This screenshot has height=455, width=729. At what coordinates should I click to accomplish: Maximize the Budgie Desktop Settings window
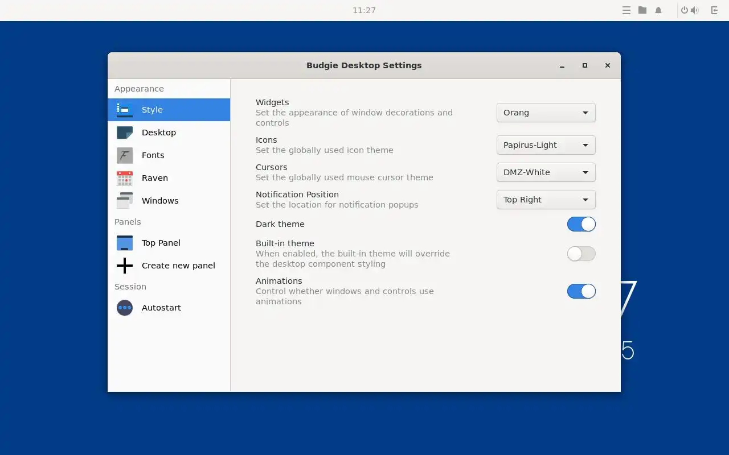[585, 65]
